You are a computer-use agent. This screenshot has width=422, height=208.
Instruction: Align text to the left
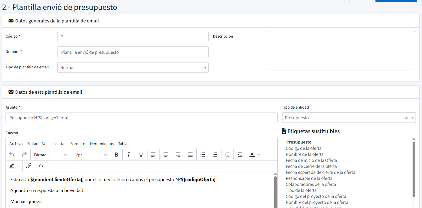(153, 155)
